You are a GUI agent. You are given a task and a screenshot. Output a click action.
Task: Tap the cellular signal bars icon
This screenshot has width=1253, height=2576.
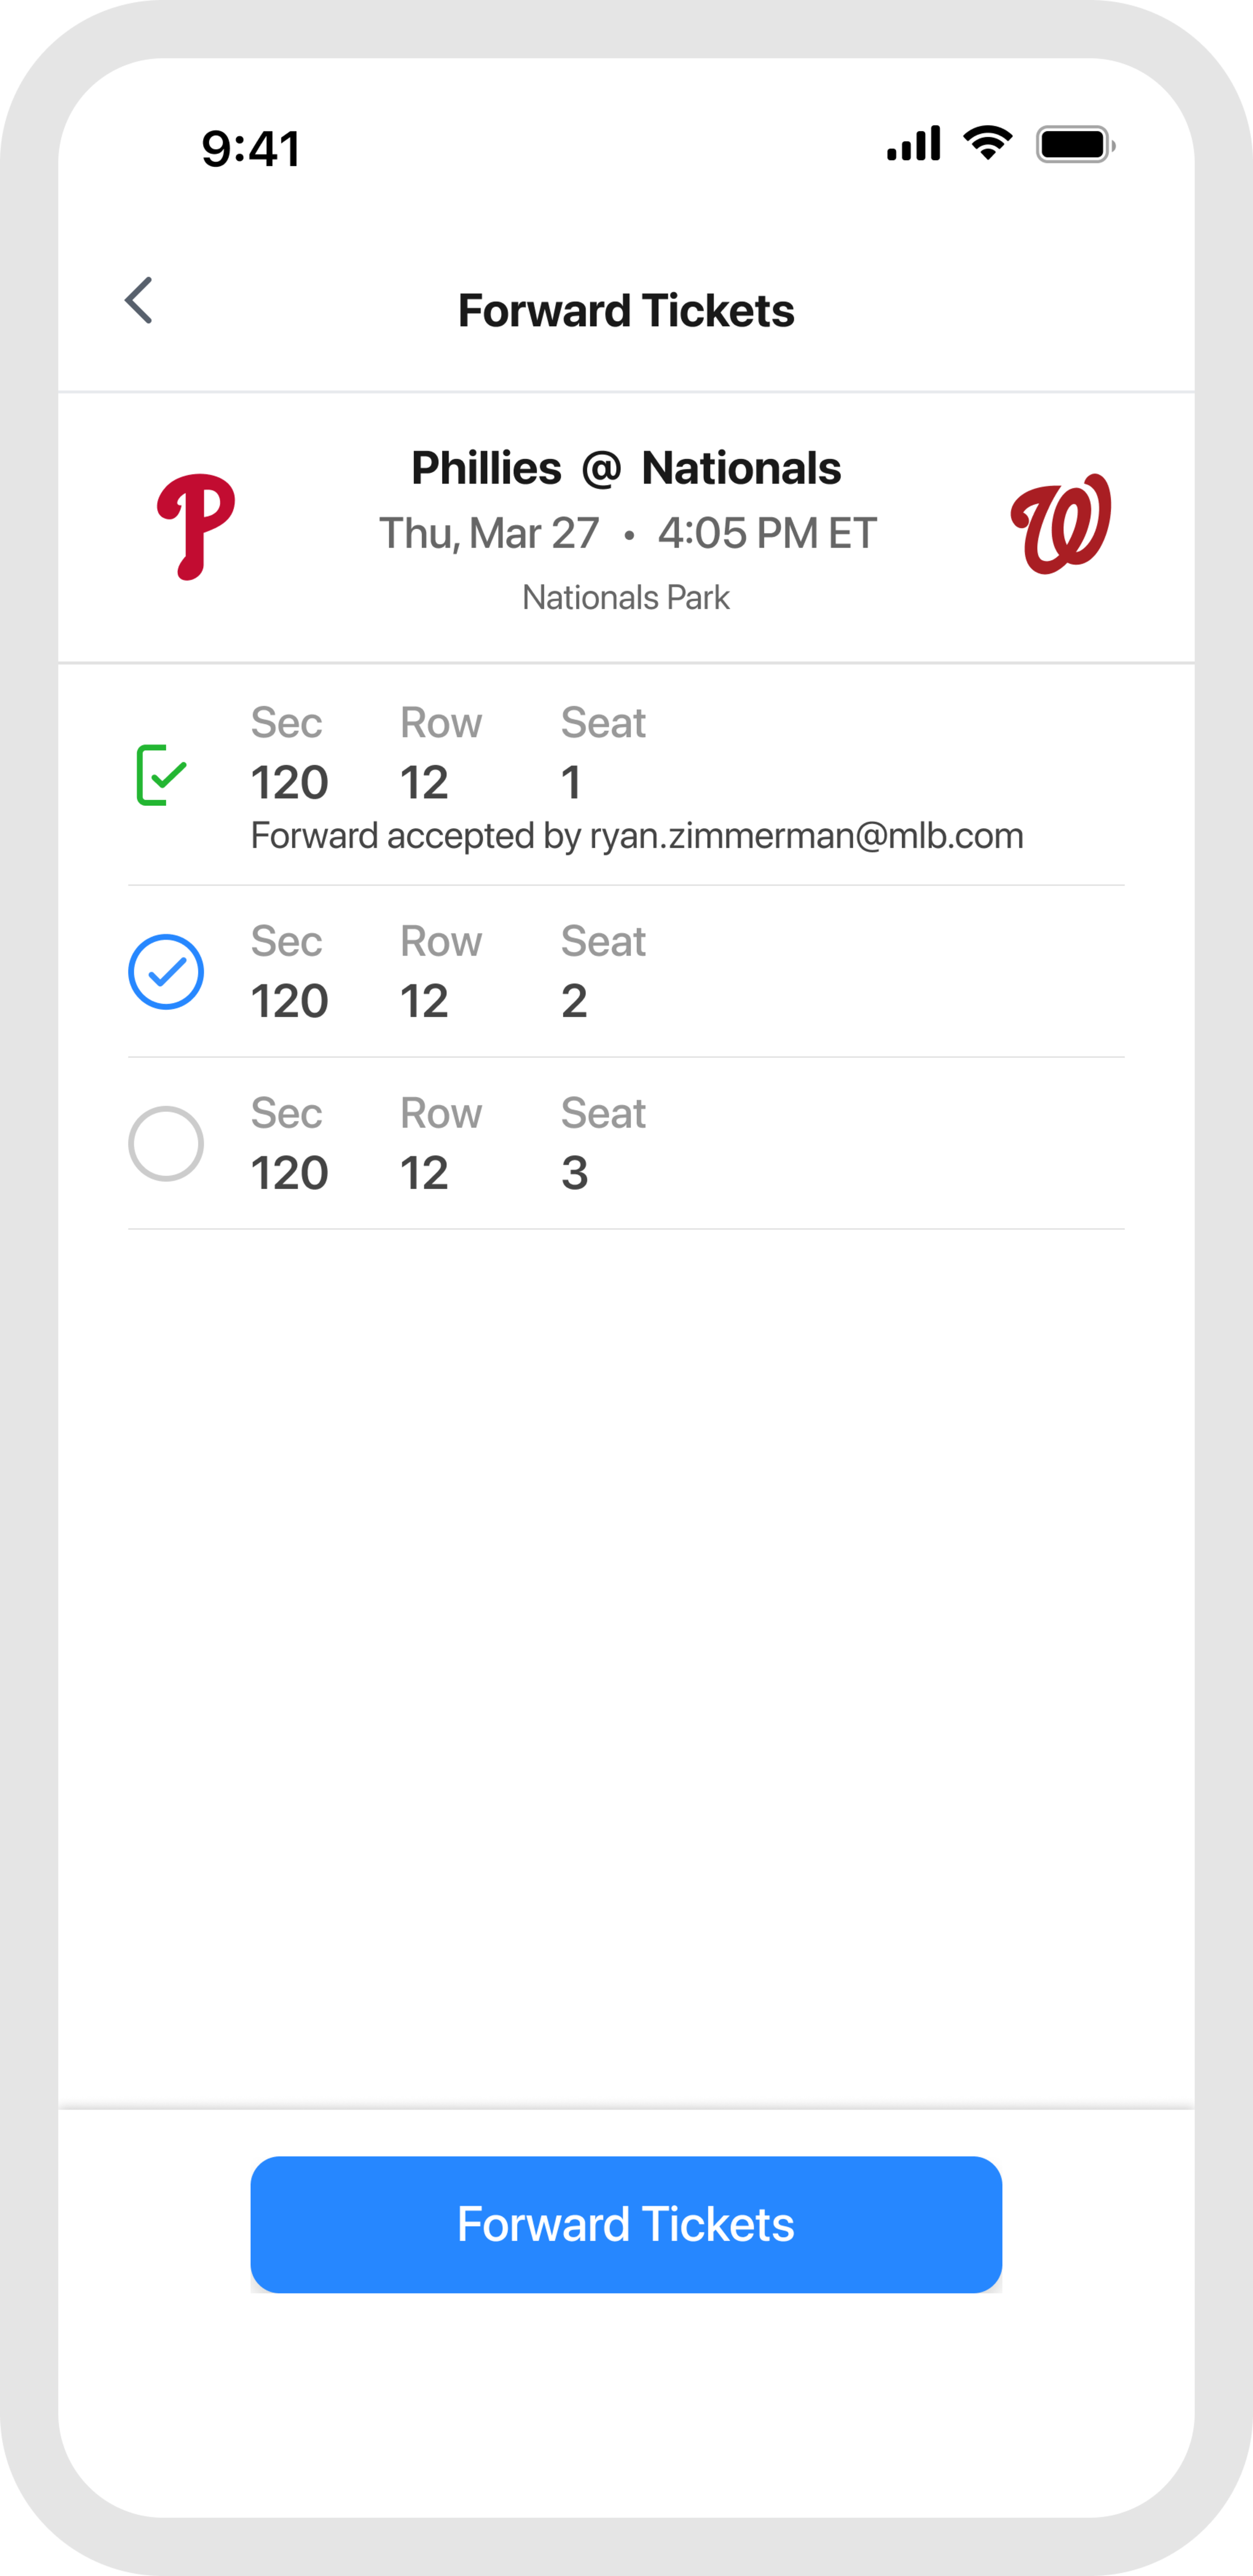(913, 144)
